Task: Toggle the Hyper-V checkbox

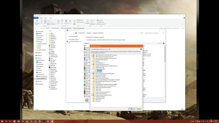Action: [x=93, y=61]
